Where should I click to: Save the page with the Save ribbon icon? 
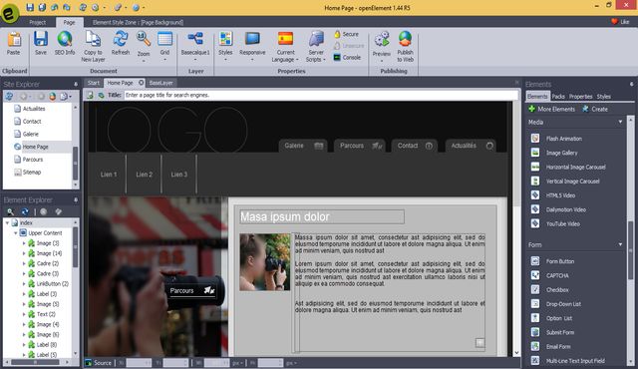[x=41, y=40]
